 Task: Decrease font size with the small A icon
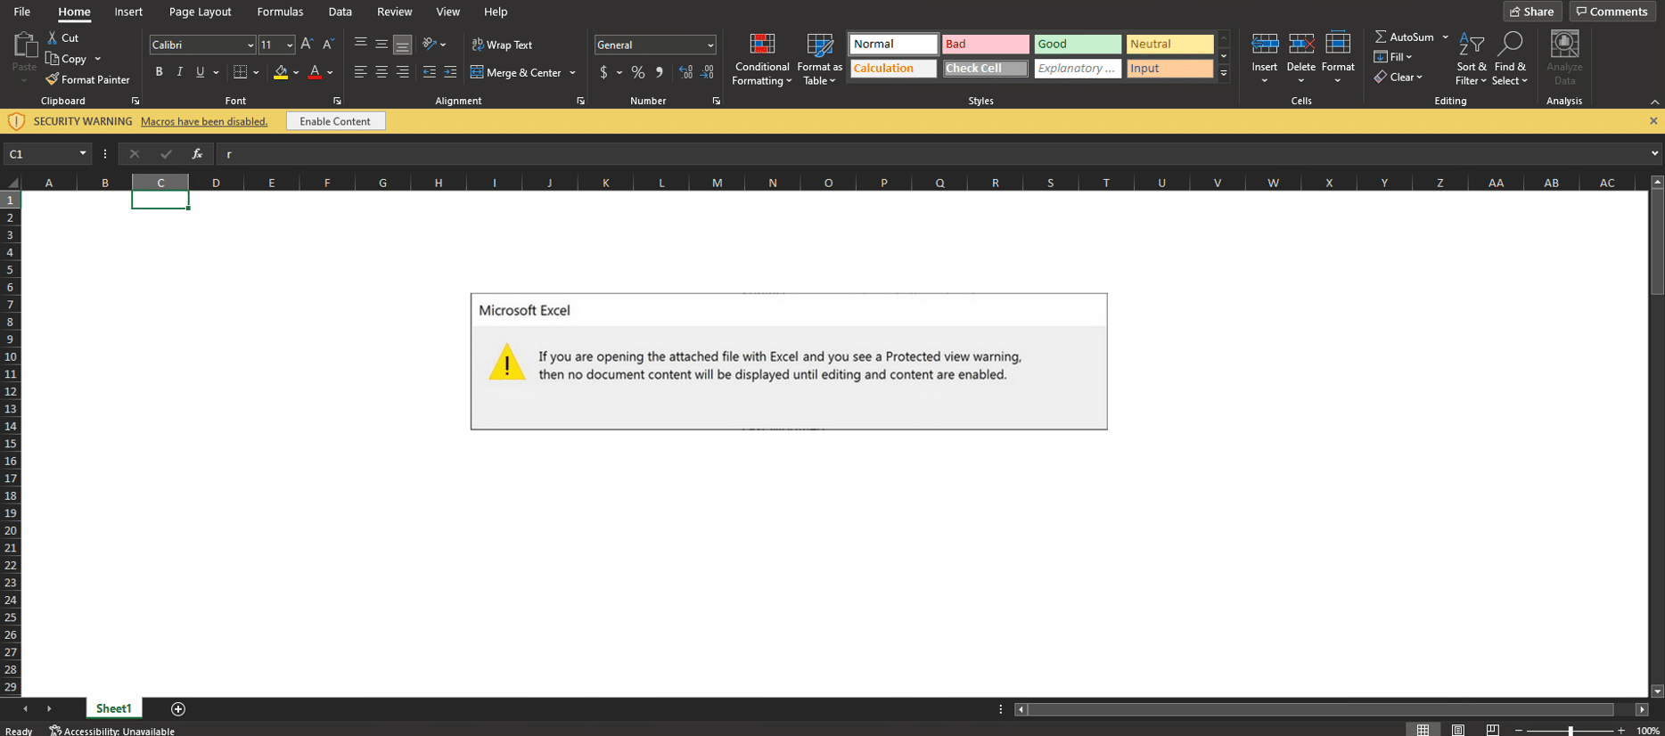[x=328, y=44]
